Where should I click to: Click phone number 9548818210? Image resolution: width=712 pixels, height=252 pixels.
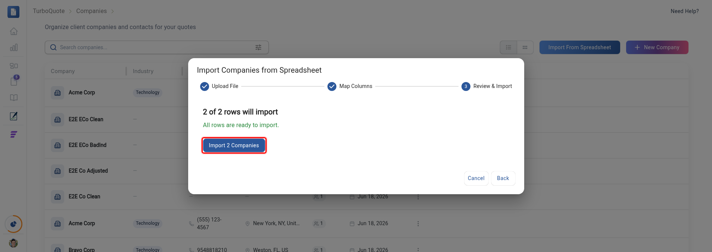(212, 250)
